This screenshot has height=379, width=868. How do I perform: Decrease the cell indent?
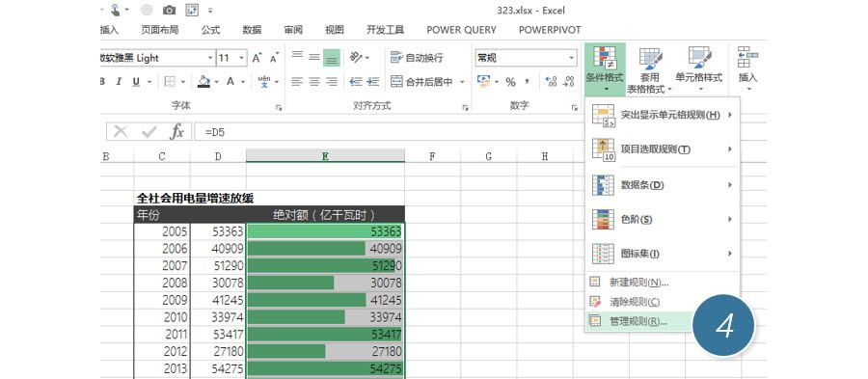click(355, 82)
